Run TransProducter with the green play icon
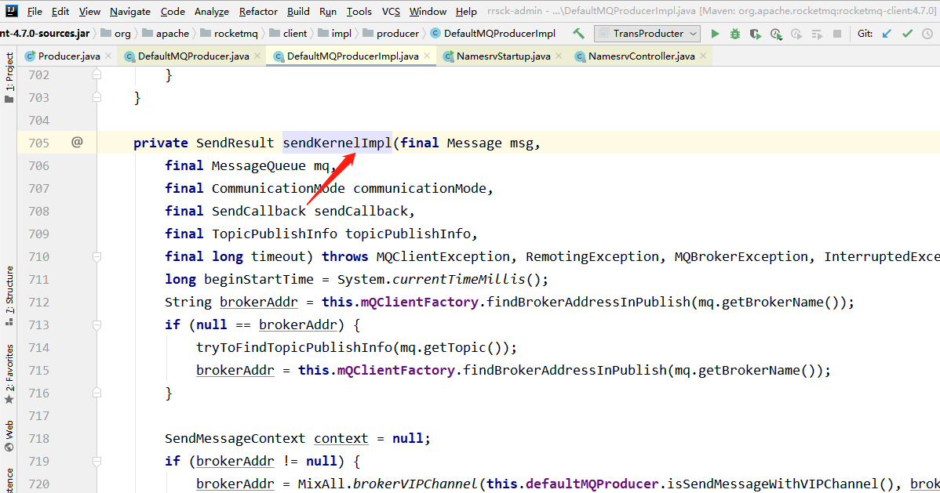 pos(715,34)
